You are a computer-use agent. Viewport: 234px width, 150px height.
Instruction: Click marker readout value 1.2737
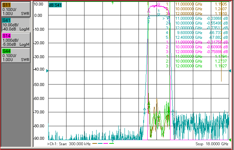[x=221, y=61]
